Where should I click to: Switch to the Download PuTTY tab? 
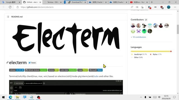tap(75, 2)
